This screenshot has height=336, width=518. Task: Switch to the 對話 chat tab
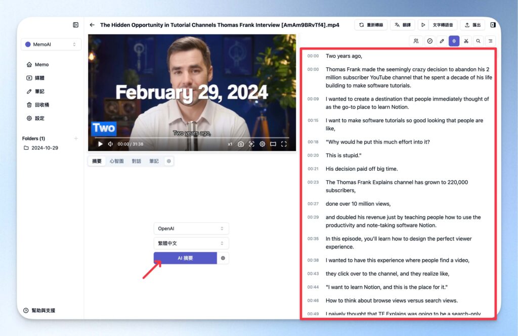tap(137, 161)
